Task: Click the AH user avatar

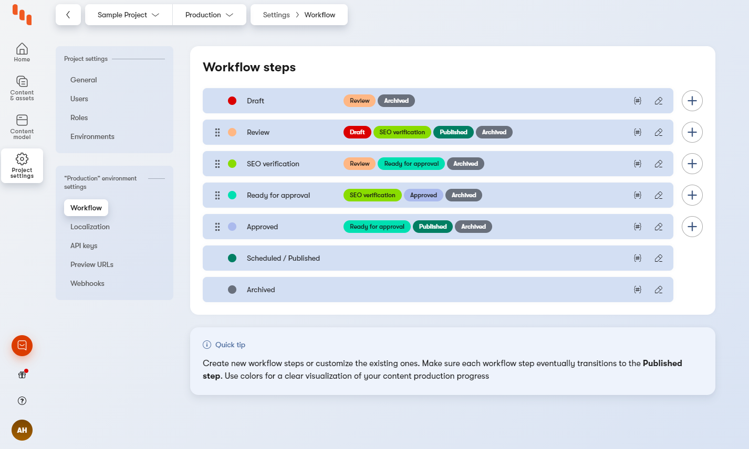Action: (22, 430)
